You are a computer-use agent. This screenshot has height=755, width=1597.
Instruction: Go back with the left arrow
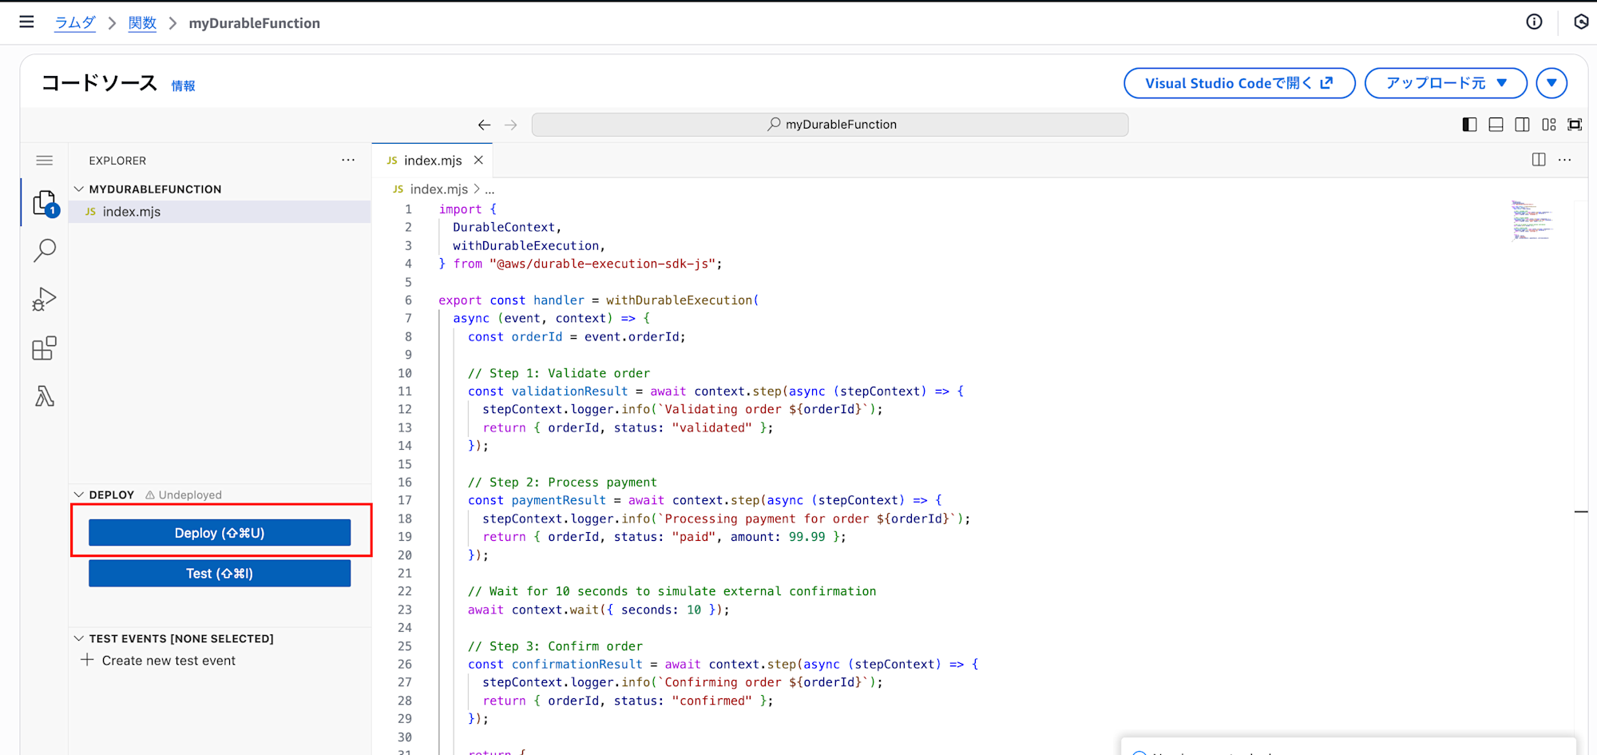tap(484, 125)
